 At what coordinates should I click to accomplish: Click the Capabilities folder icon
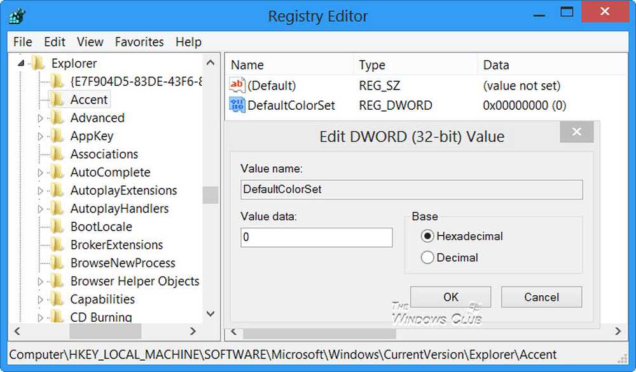click(x=57, y=299)
